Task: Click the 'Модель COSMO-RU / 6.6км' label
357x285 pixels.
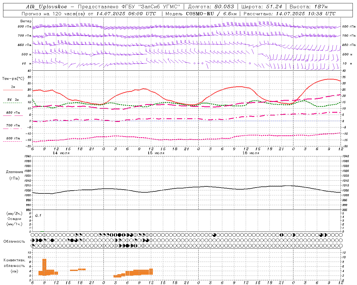Action: click(201, 14)
